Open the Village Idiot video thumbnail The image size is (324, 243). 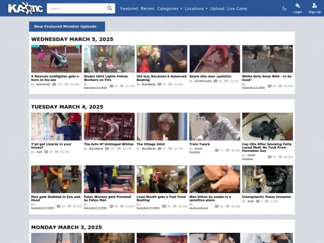[x=162, y=127]
